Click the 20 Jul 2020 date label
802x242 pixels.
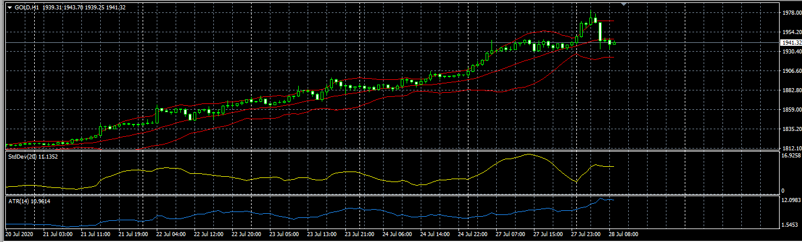pos(18,234)
